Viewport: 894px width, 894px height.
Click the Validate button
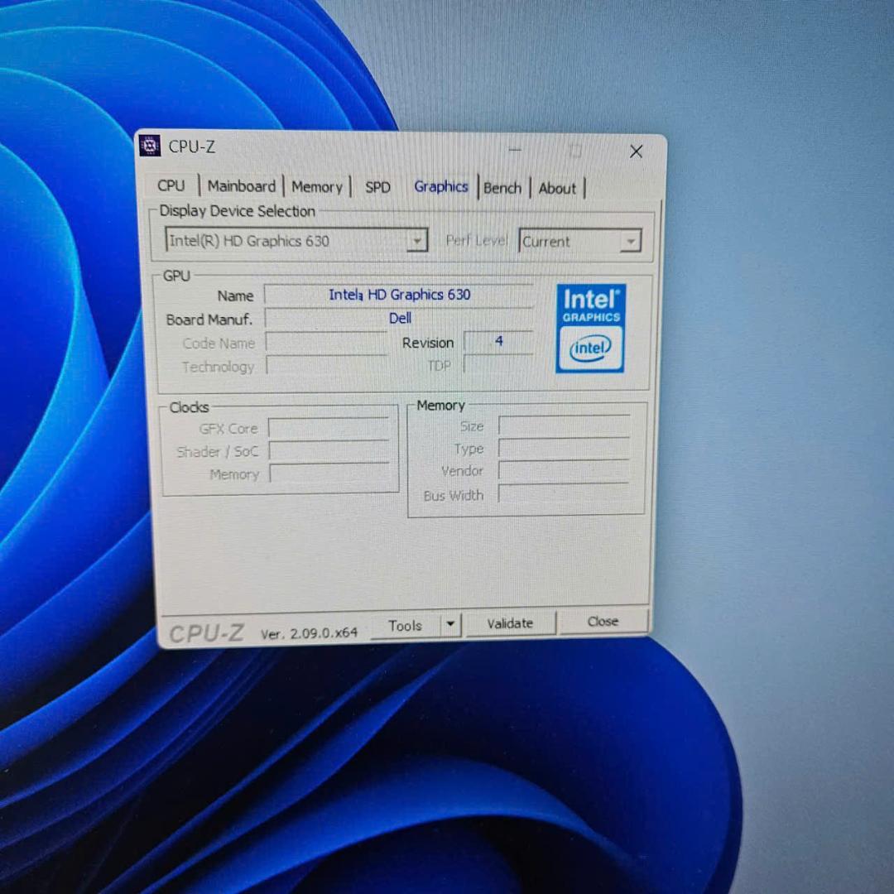point(510,624)
